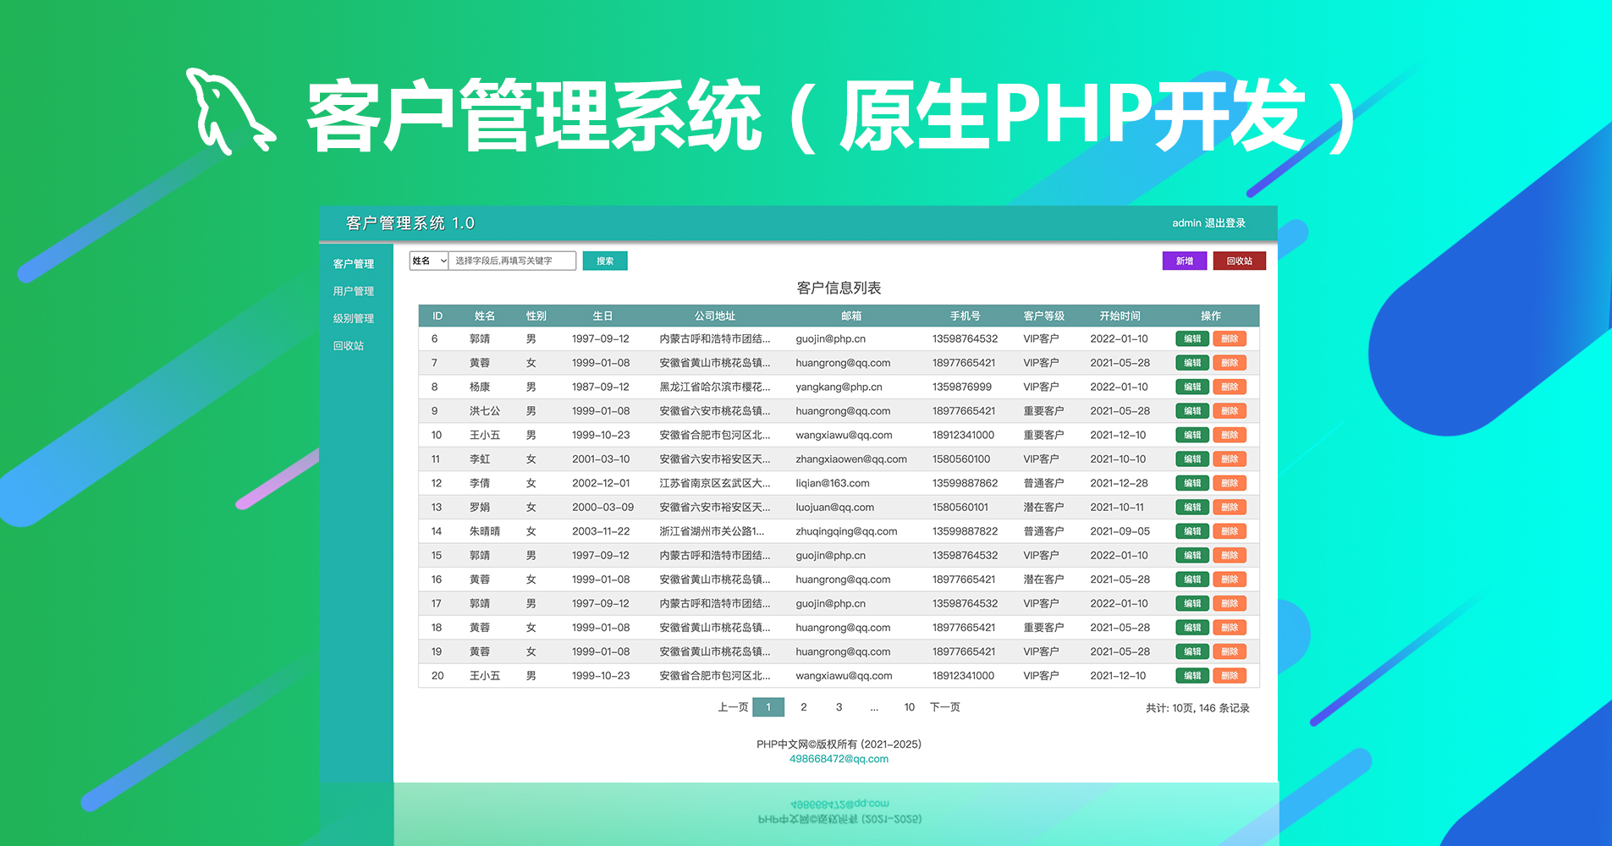Click the address 浙江省湖州市关公路1...

click(x=712, y=531)
